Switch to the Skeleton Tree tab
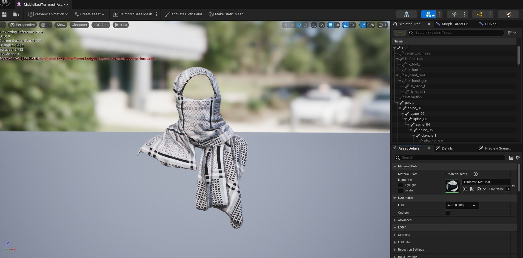 coord(409,24)
